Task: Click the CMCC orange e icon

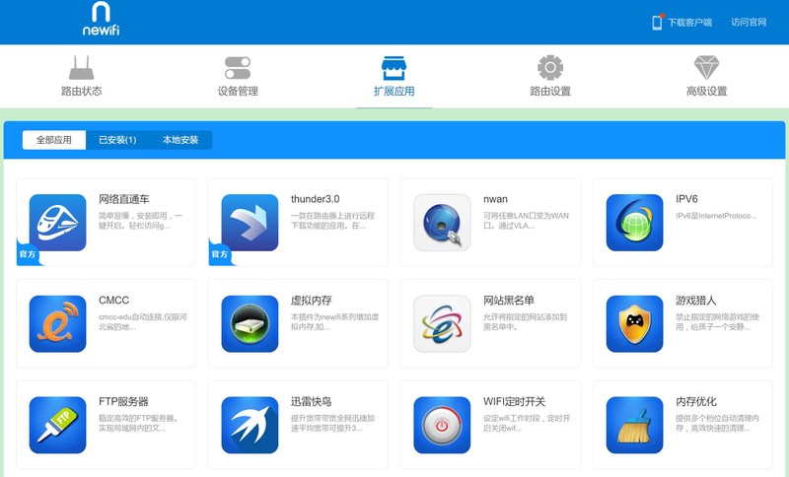Action: coord(58,323)
